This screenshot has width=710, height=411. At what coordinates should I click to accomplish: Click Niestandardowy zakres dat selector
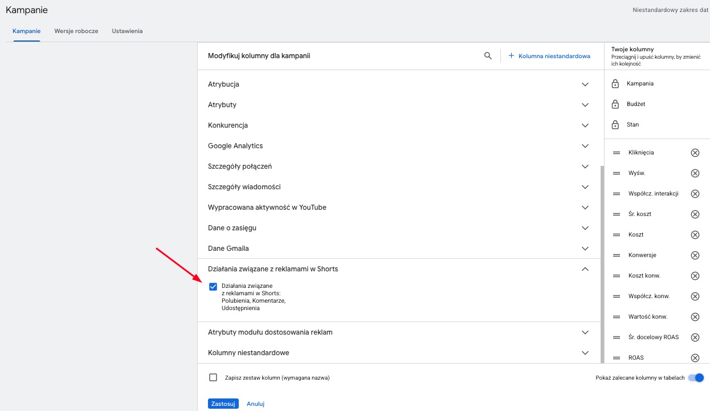coord(671,10)
